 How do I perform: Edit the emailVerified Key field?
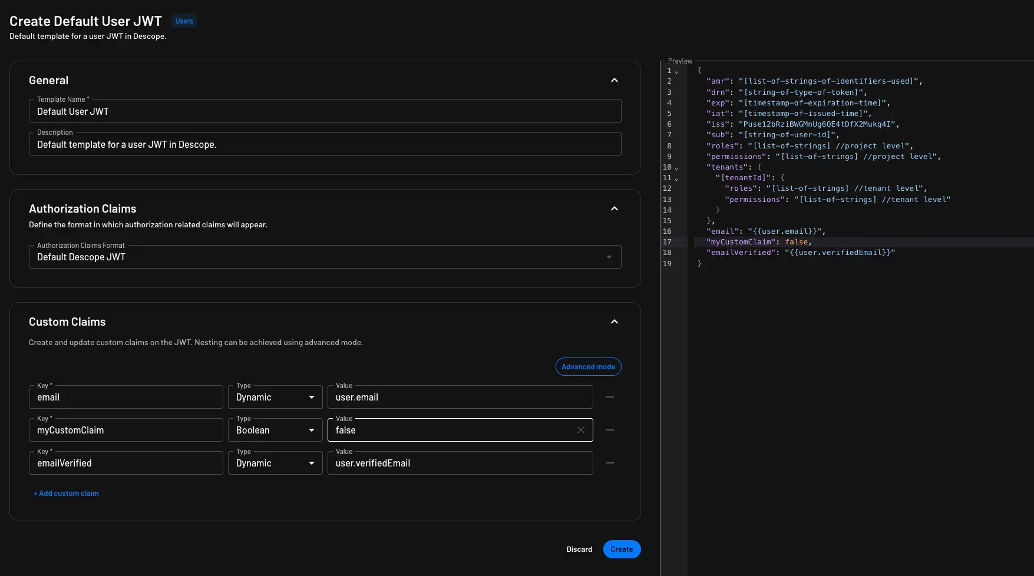coord(126,463)
